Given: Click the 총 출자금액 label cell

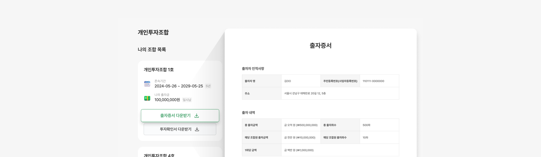Looking at the screenshot, I should pyautogui.click(x=262, y=125).
